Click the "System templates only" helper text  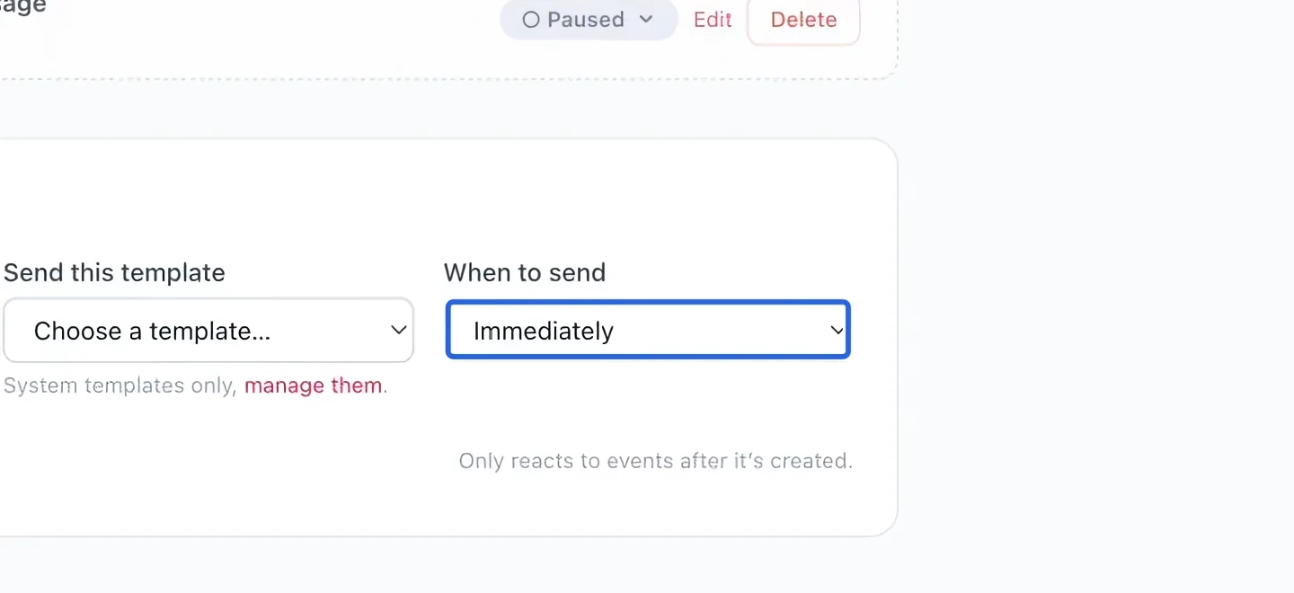click(120, 385)
